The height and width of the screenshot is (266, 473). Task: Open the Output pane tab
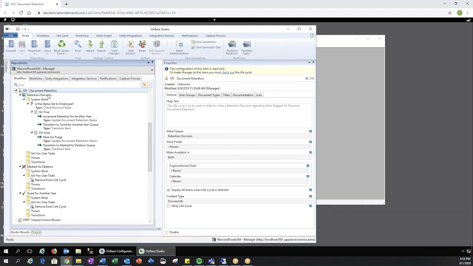tap(36, 233)
